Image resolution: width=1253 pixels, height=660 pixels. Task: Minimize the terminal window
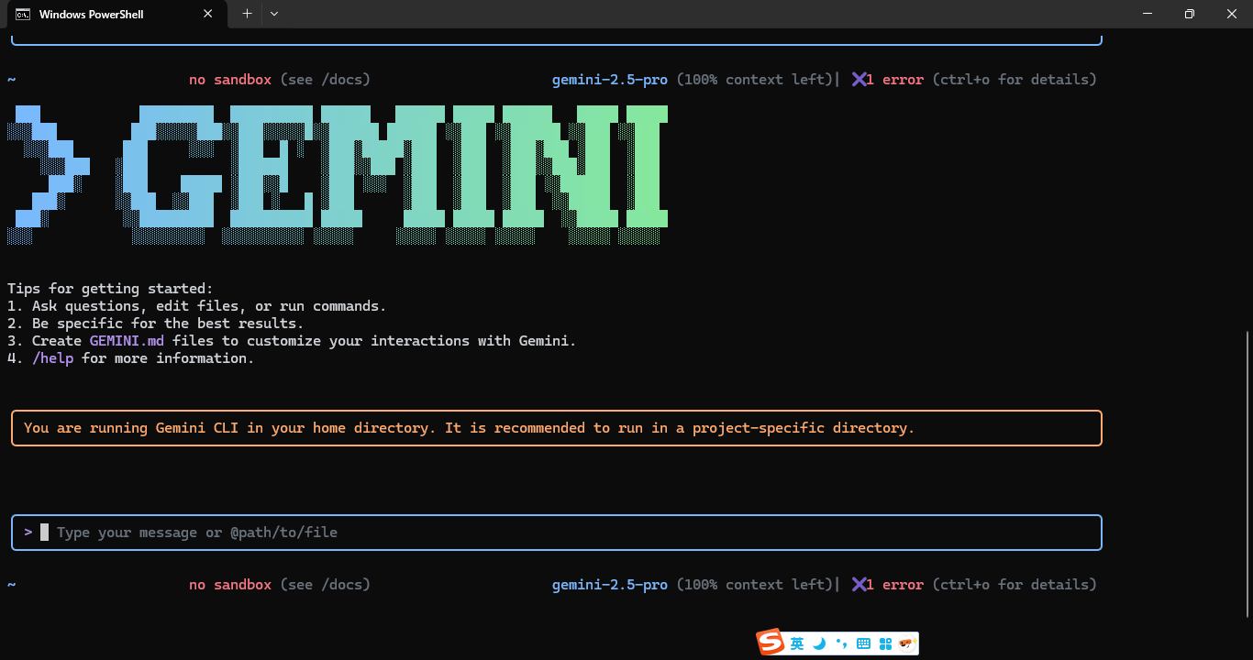(1148, 14)
